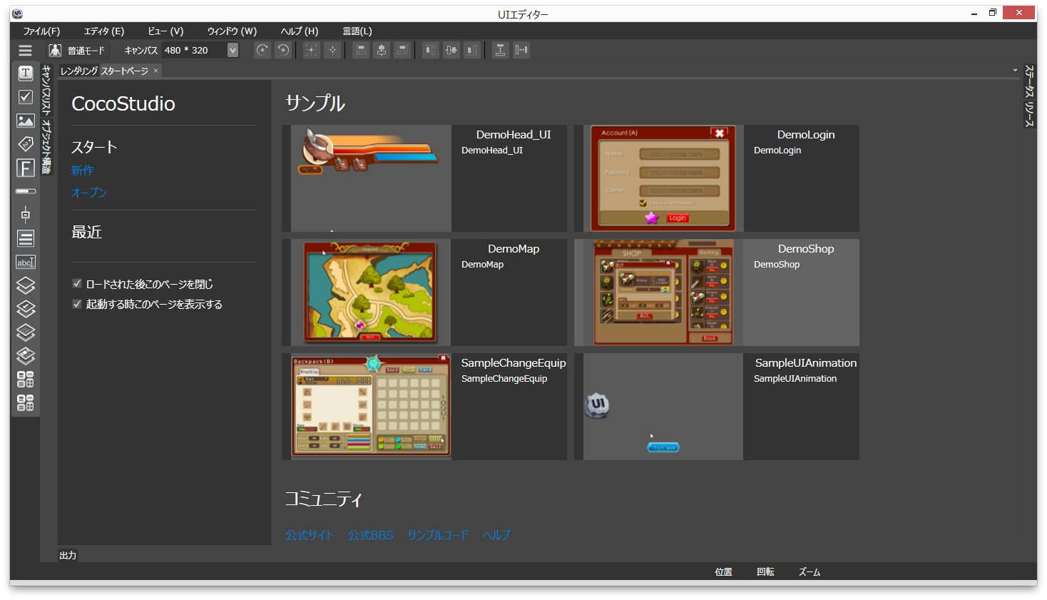Select the CheckBox widget tool

[25, 97]
